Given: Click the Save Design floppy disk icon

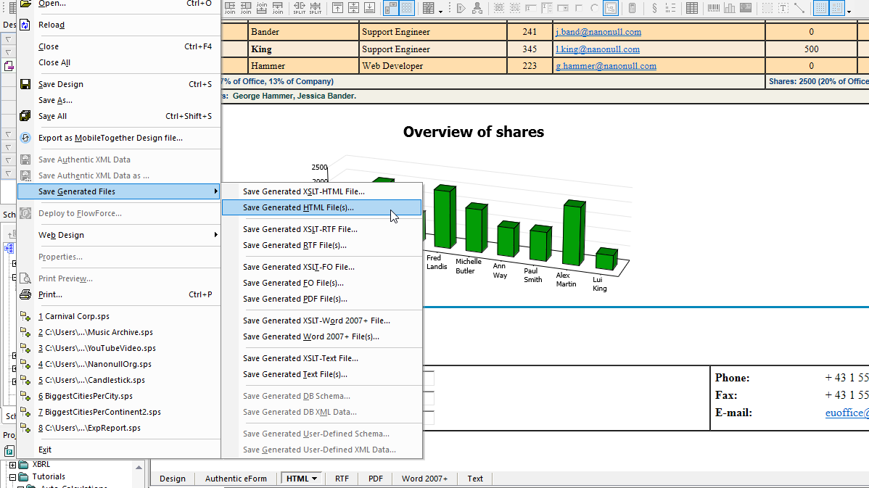Looking at the screenshot, I should click(25, 84).
